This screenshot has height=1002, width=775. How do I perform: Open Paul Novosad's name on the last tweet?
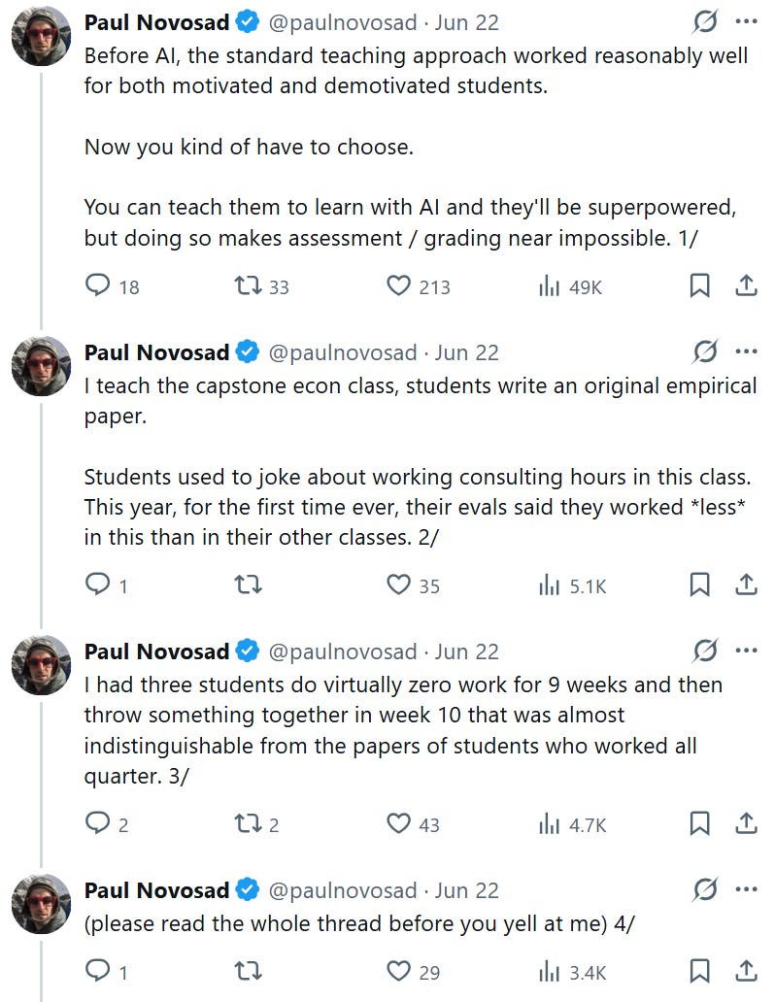click(x=156, y=890)
